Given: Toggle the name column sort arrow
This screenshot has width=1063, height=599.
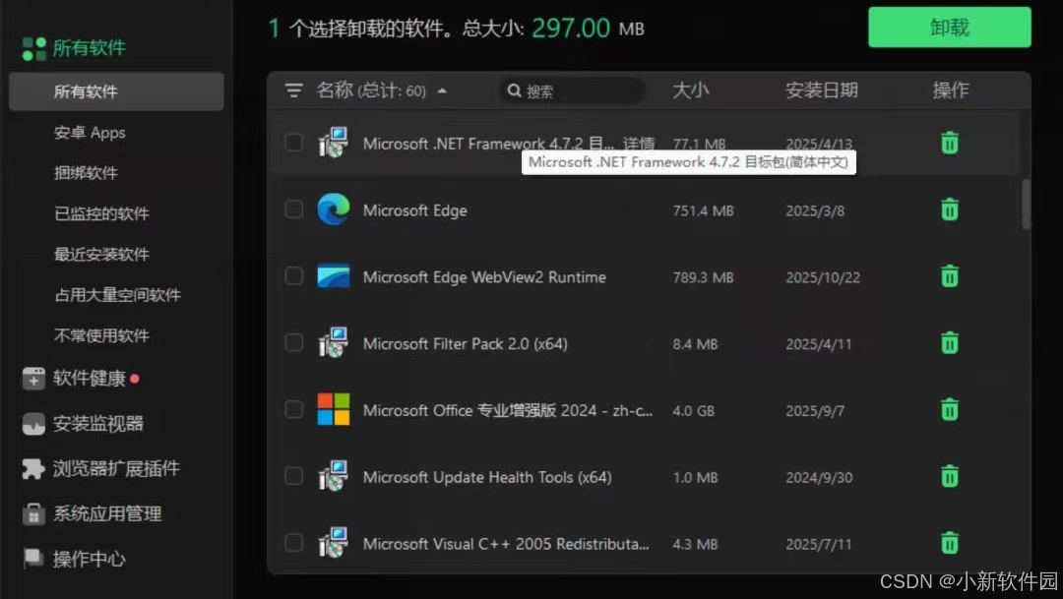Looking at the screenshot, I should [x=442, y=90].
